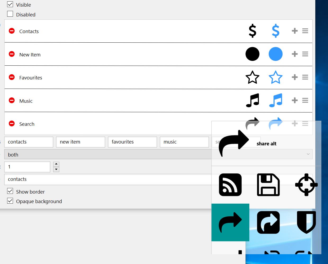
Task: Remove the Contacts item with red minus
Action: (x=12, y=31)
